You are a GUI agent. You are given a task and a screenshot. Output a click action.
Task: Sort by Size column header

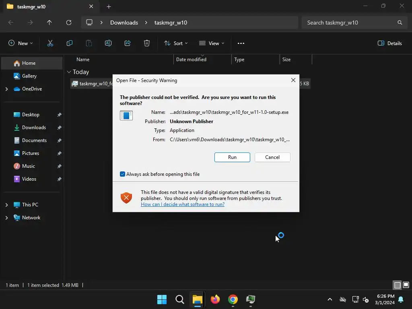(x=296, y=60)
